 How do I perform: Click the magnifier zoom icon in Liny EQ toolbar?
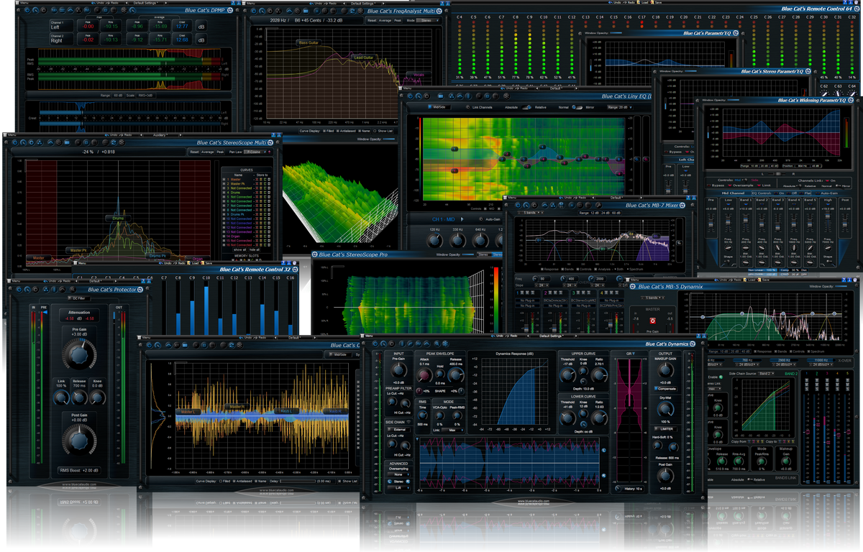[418, 96]
